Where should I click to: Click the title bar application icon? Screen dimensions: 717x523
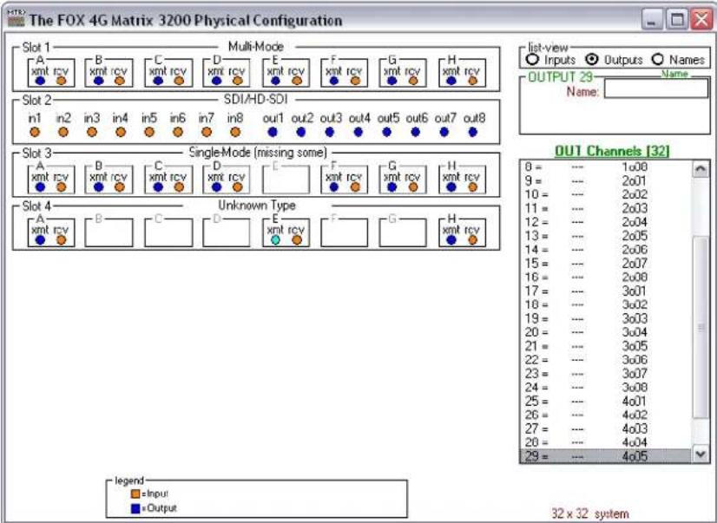[x=16, y=19]
